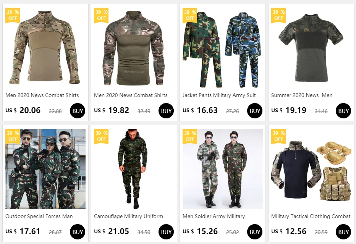Open the tactical vest and knee pads image
The height and width of the screenshot is (244, 356).
click(311, 169)
